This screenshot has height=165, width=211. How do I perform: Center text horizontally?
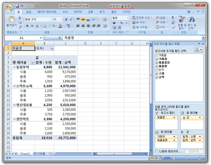point(83,26)
